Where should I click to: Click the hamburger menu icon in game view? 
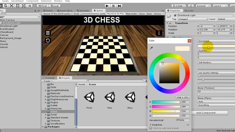(48, 33)
